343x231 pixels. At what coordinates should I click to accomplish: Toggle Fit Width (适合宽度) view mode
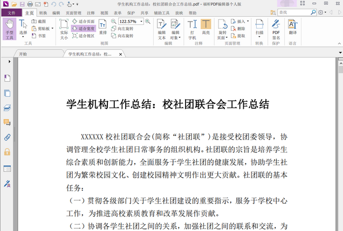84,29
